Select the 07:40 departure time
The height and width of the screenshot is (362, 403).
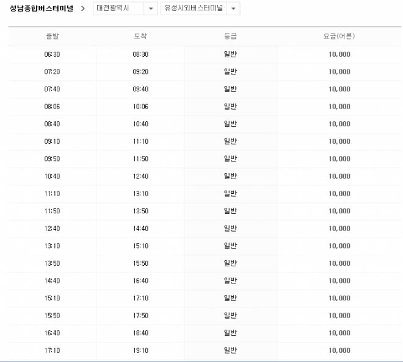tap(52, 89)
